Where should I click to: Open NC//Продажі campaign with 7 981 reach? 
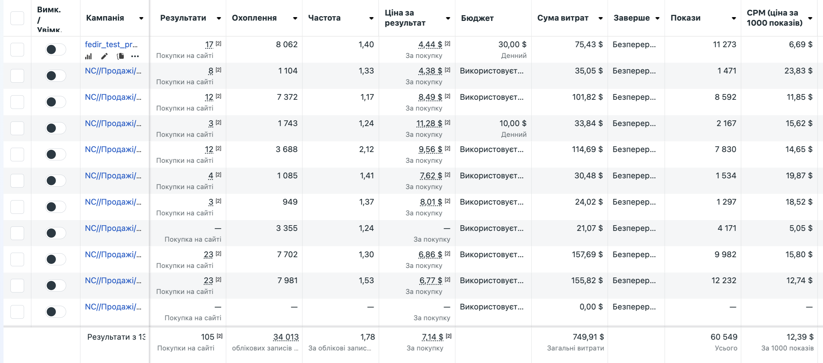(x=113, y=281)
